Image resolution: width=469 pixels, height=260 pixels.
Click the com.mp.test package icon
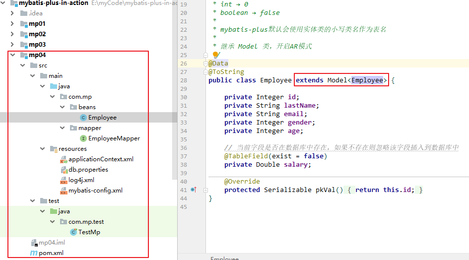pyautogui.click(x=64, y=222)
